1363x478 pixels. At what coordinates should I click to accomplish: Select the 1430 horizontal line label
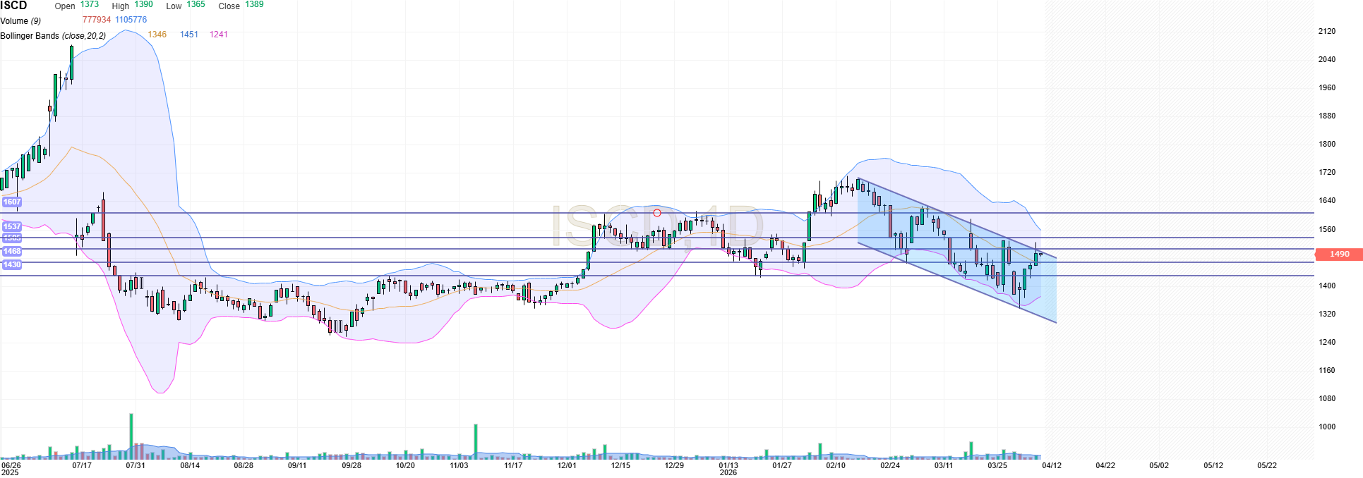[12, 264]
